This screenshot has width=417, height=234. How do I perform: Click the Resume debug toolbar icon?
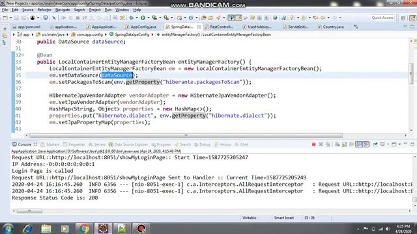64,18
